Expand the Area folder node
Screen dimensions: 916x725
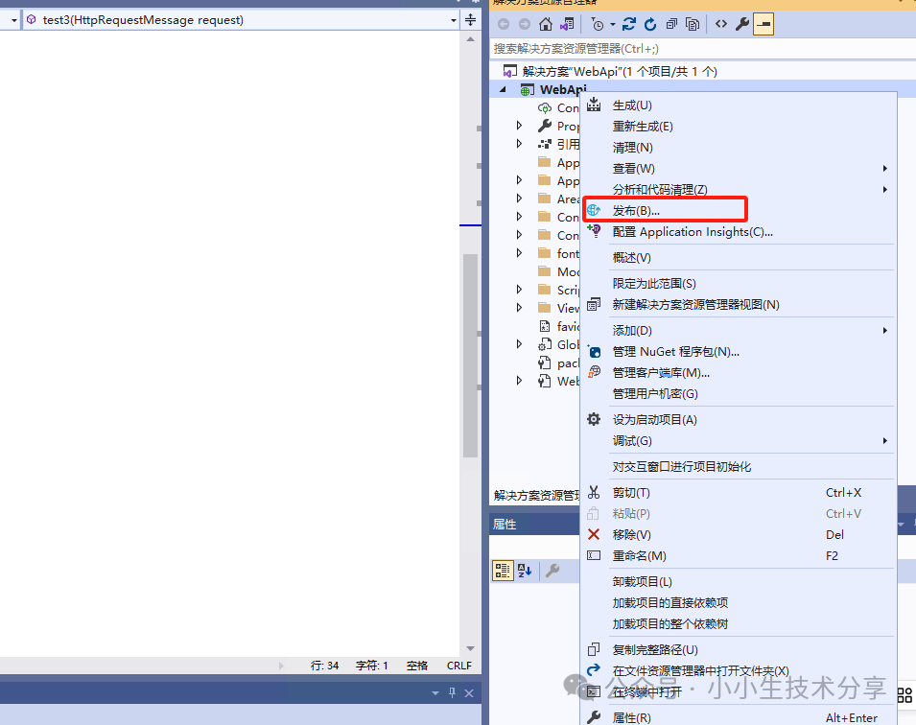(519, 199)
